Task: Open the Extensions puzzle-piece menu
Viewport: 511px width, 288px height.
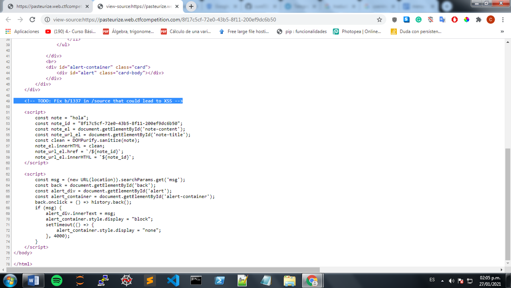Action: [x=478, y=20]
